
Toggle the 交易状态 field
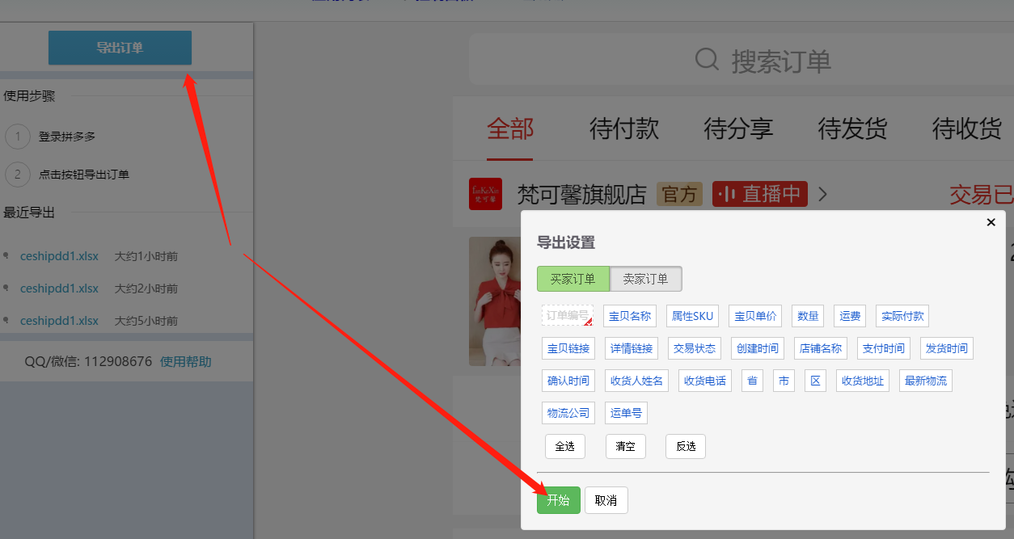[x=695, y=348]
